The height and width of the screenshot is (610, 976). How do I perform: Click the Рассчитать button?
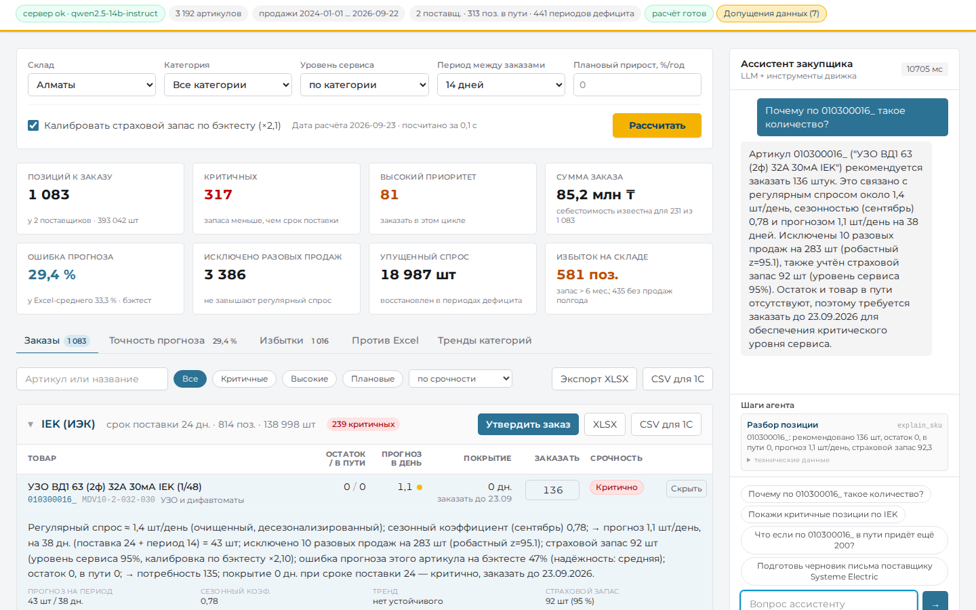click(657, 125)
